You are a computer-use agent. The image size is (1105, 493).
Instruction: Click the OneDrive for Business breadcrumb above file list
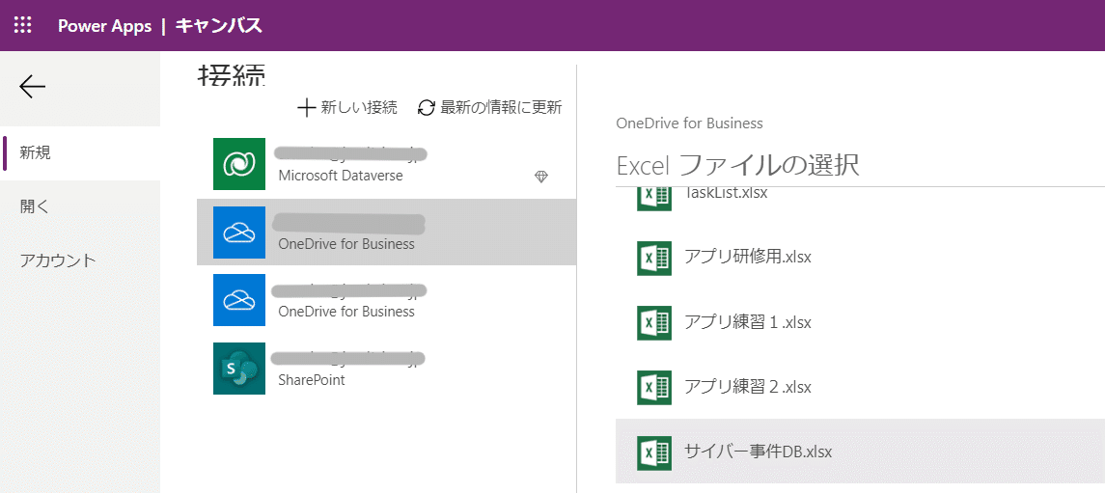(689, 123)
